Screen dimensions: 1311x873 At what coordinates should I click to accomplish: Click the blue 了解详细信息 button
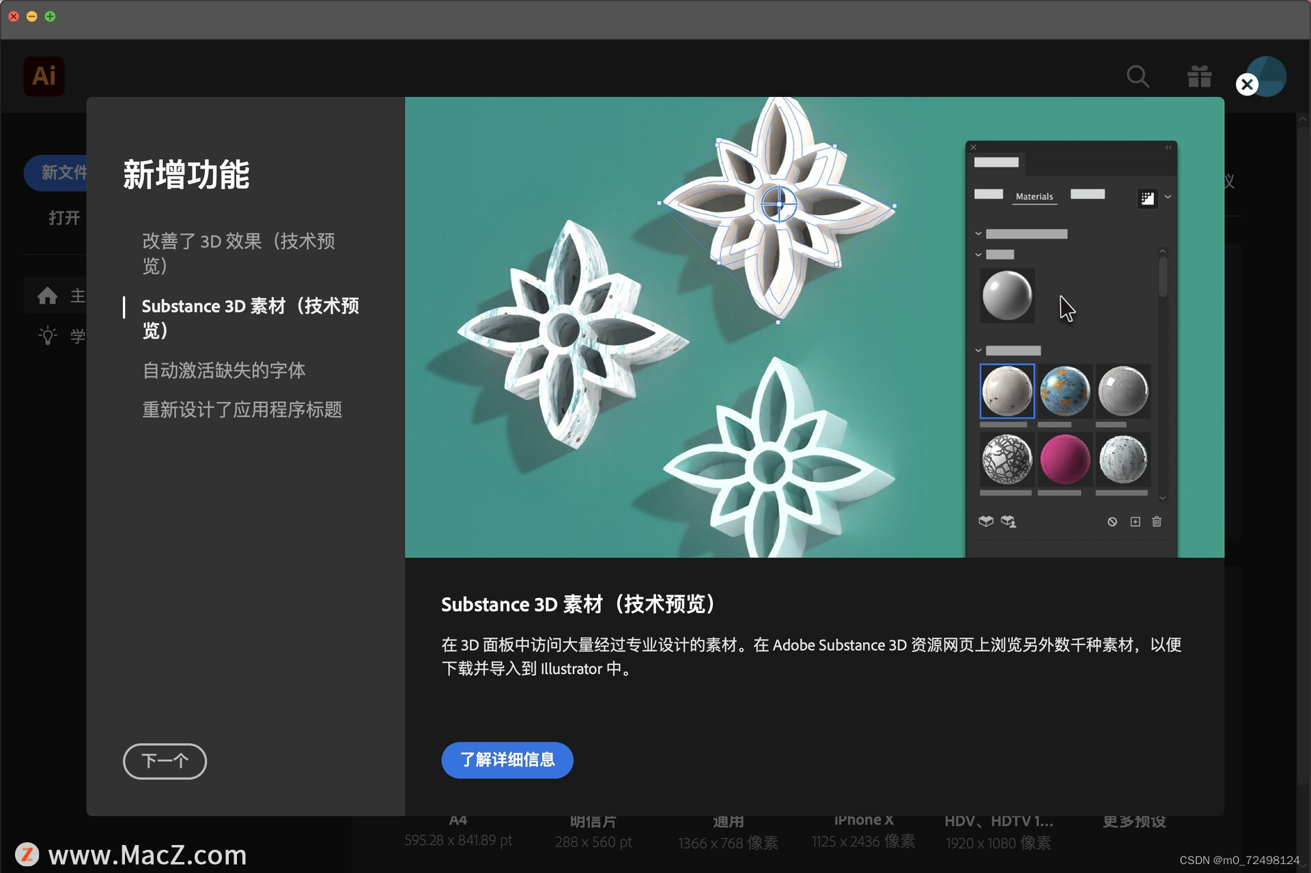[x=507, y=760]
